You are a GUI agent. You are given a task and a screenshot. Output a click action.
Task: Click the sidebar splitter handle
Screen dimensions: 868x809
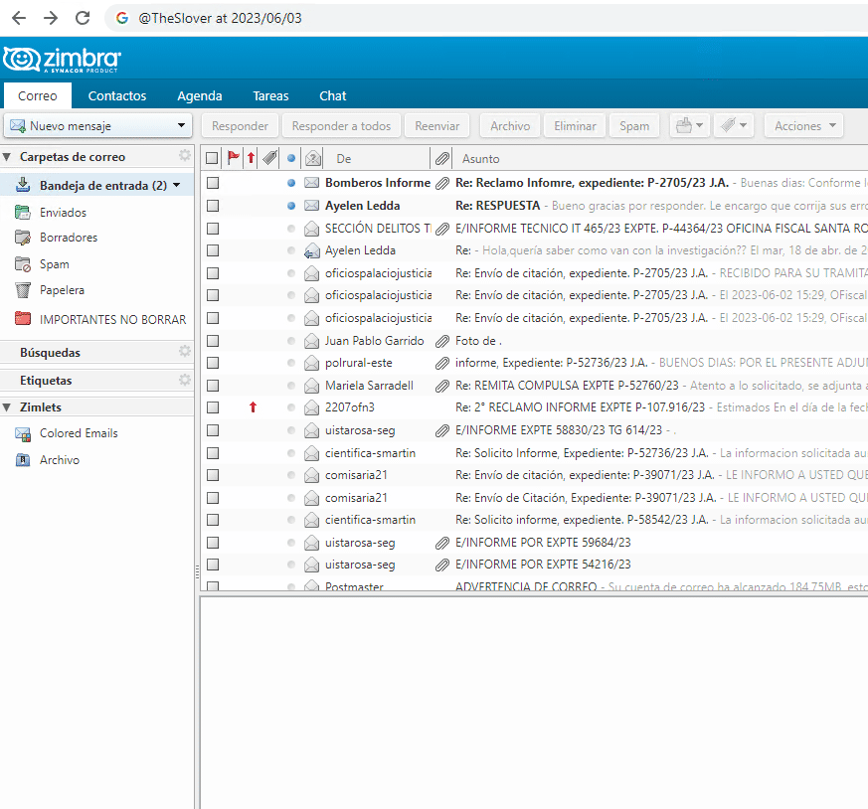197,571
